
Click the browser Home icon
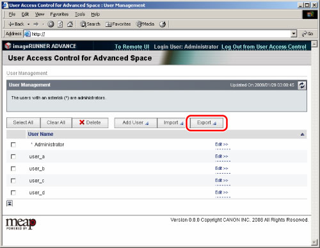70,24
